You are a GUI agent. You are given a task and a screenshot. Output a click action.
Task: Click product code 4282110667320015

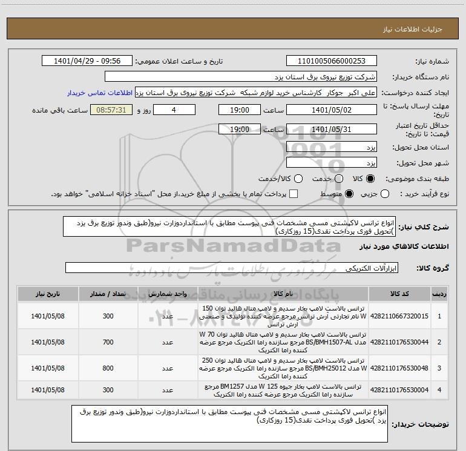[399, 316]
